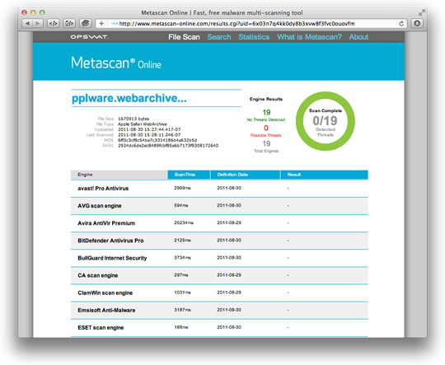Select ClamWin scan engine row name
The image size is (445, 365).
(105, 292)
